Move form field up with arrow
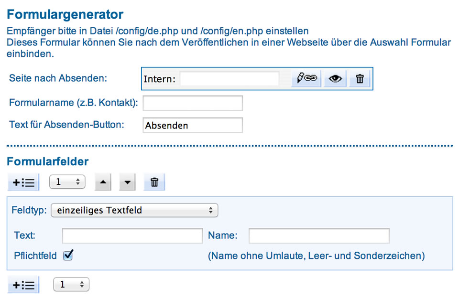The height and width of the screenshot is (299, 459). coord(103,182)
